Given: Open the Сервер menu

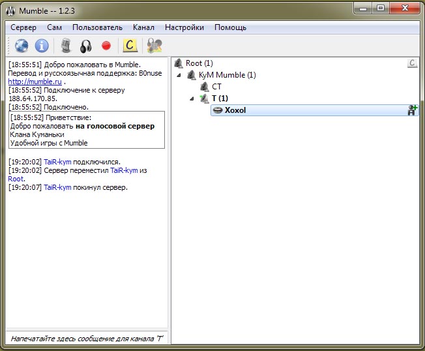Looking at the screenshot, I should click(x=23, y=27).
